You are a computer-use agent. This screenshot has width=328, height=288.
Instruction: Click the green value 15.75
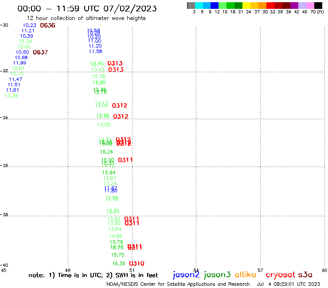click(117, 255)
